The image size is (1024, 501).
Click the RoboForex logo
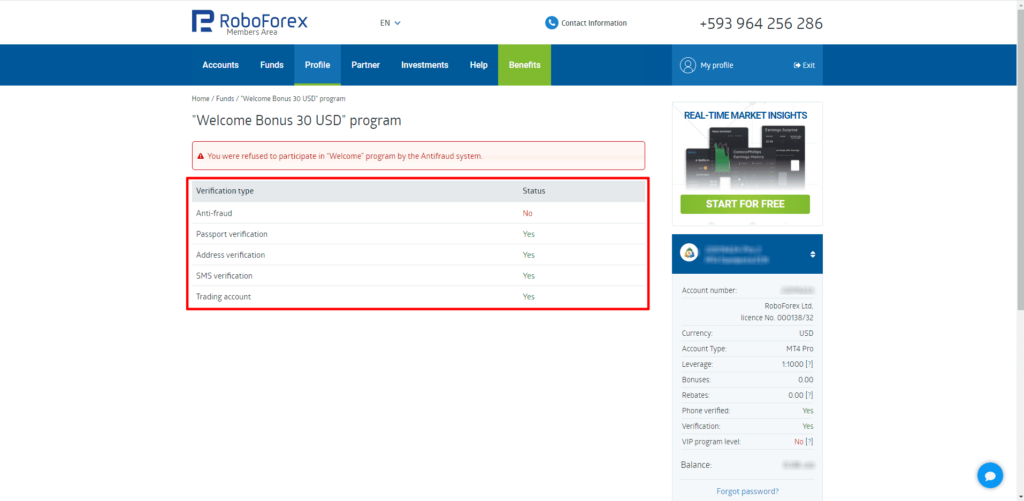pos(249,23)
